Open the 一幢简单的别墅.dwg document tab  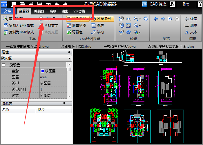pos(119,46)
